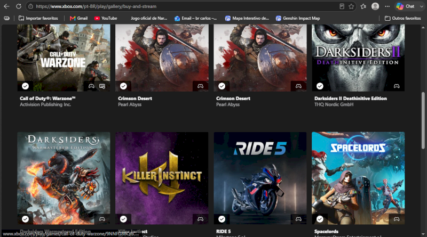This screenshot has height=237, width=427.
Task: Open the Gmail bookmark
Action: [78, 18]
